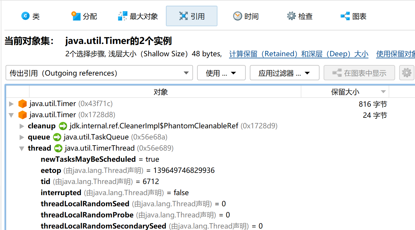Click the green arrow beside the thread field

coord(59,148)
